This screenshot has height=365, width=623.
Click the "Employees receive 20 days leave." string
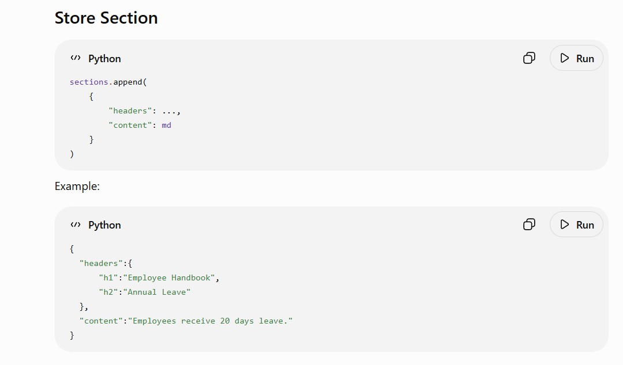click(x=210, y=321)
